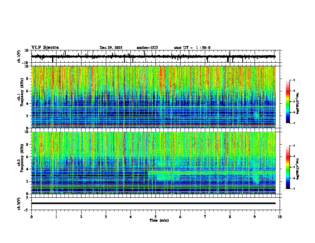Click time axis tick label "10"
The image size is (315, 243).
[280, 217]
